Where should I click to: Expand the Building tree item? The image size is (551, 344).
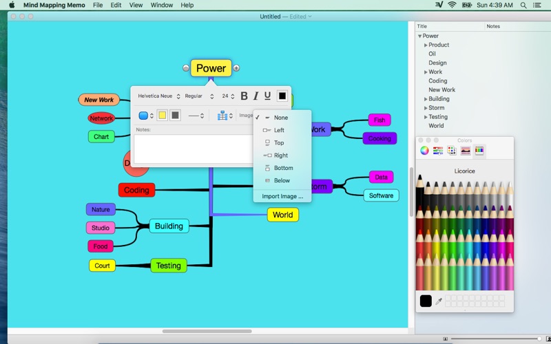coord(426,99)
